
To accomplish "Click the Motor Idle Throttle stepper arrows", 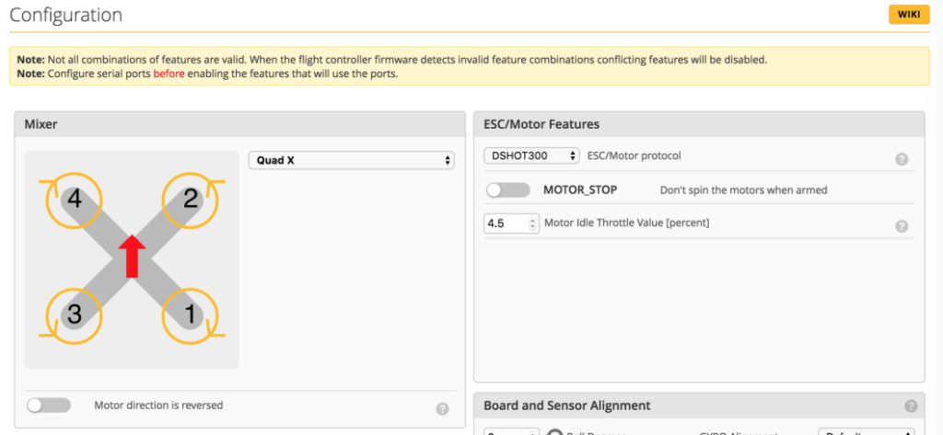I will tap(533, 223).
